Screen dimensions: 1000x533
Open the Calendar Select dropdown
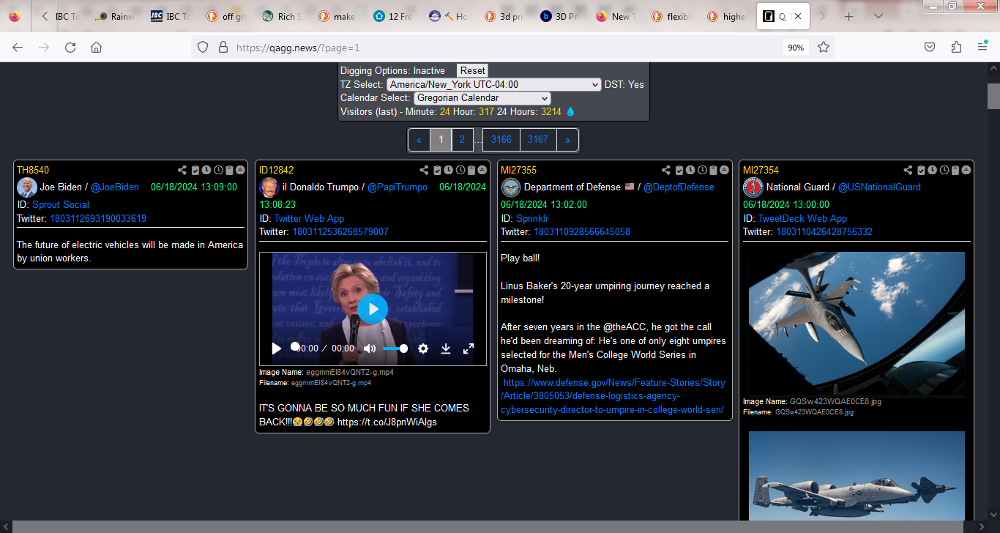coord(482,98)
